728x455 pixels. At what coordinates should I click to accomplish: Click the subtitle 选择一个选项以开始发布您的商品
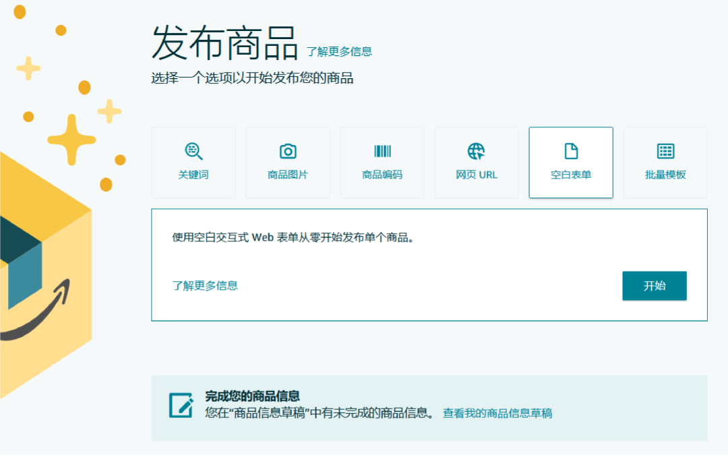(x=252, y=78)
